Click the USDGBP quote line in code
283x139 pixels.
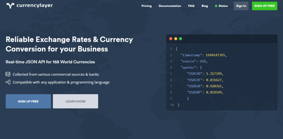pos(205,92)
